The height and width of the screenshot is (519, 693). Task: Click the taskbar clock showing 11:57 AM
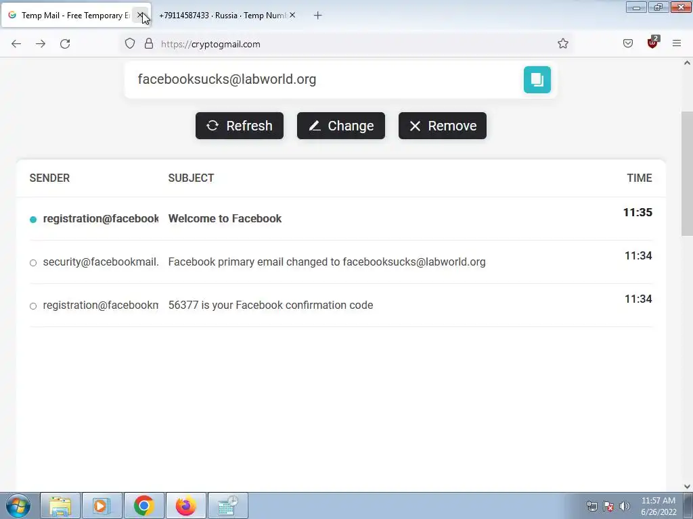click(x=658, y=506)
